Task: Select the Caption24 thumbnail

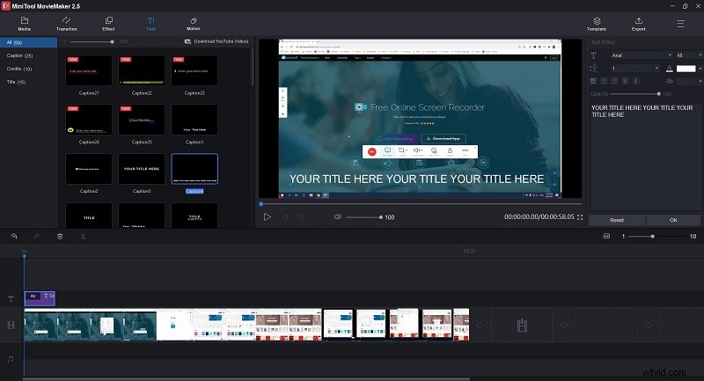Action: pyautogui.click(x=89, y=120)
